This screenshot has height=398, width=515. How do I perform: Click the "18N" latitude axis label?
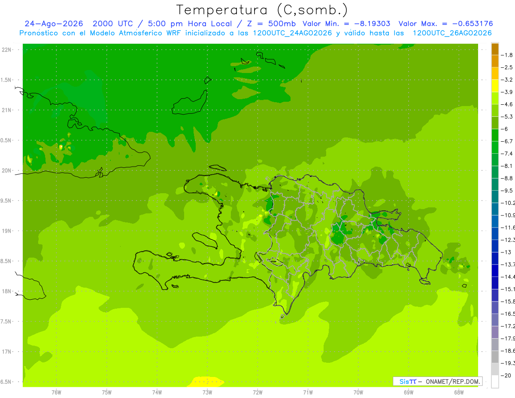[7, 292]
